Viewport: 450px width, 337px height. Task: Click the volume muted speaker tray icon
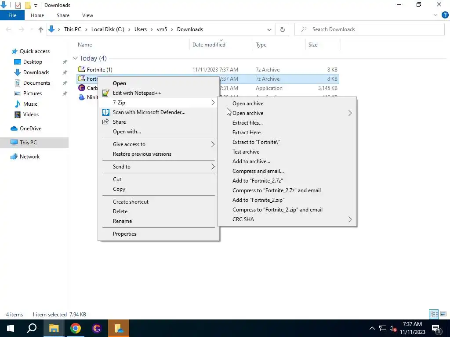[x=393, y=328]
